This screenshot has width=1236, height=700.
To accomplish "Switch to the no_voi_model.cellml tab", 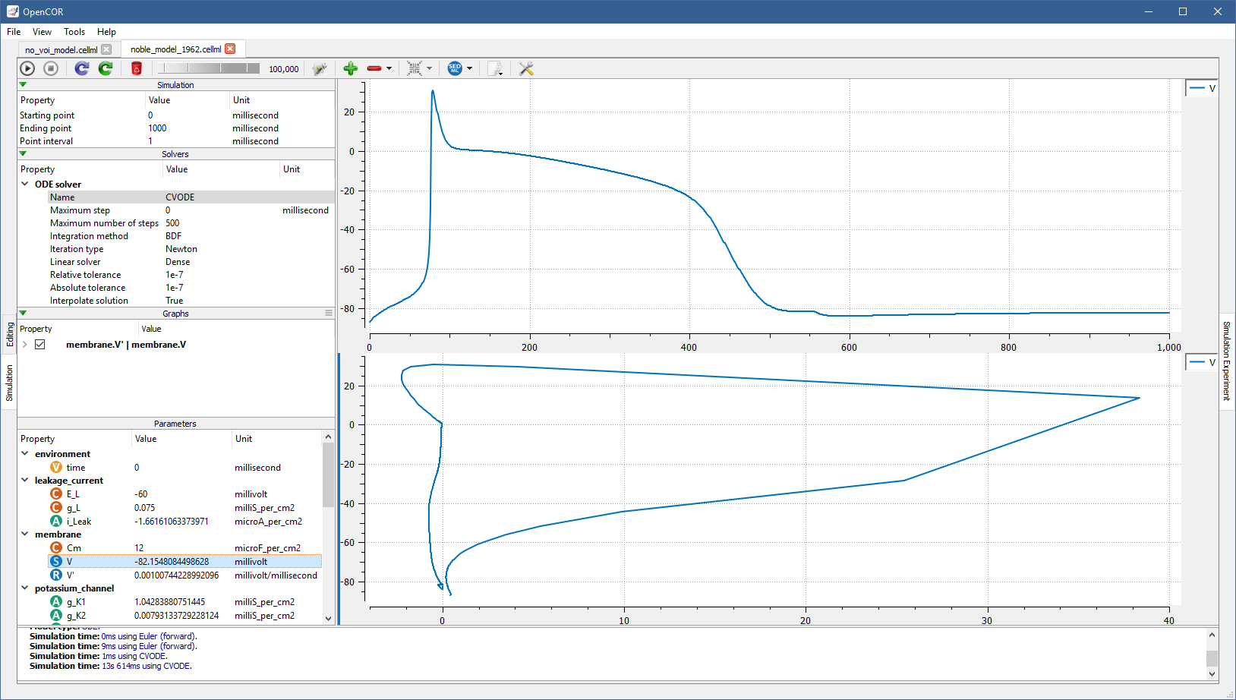I will pos(61,49).
